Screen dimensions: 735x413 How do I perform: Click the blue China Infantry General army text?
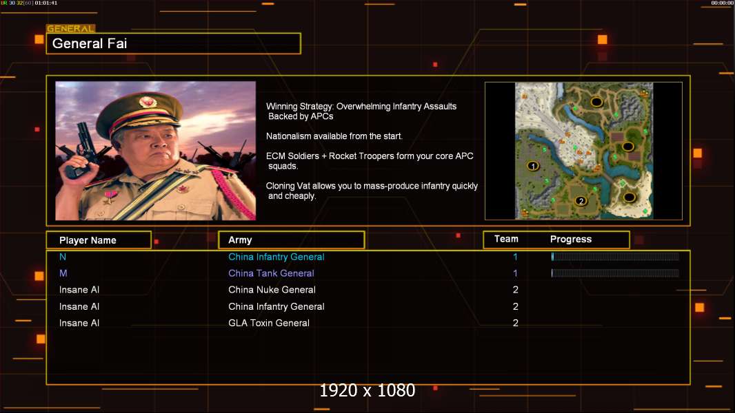[x=276, y=257]
